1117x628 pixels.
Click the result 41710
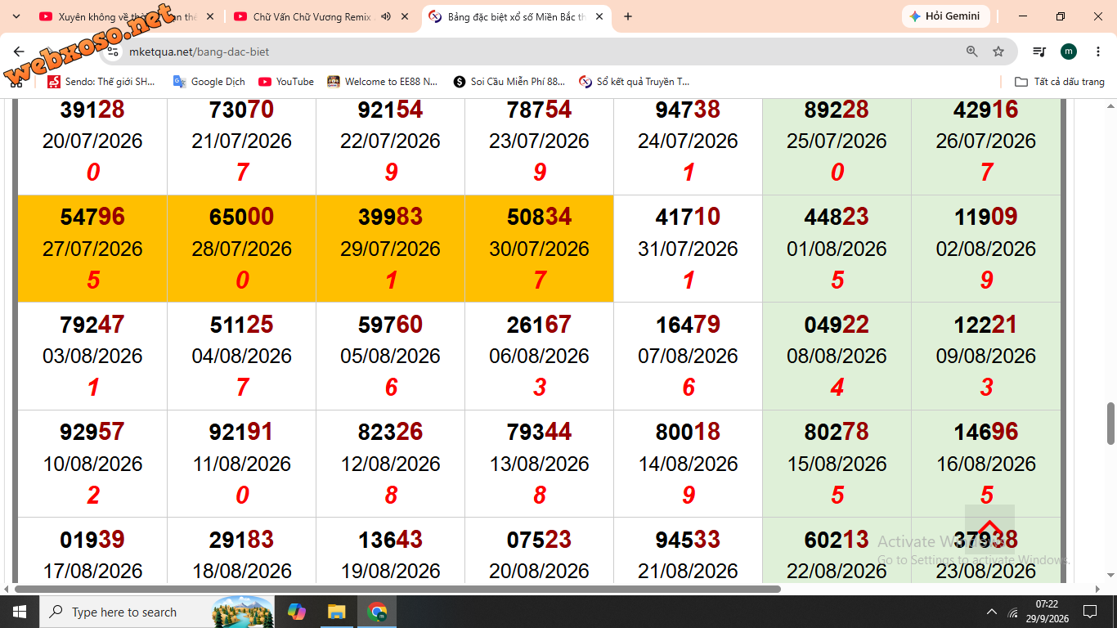coord(688,217)
